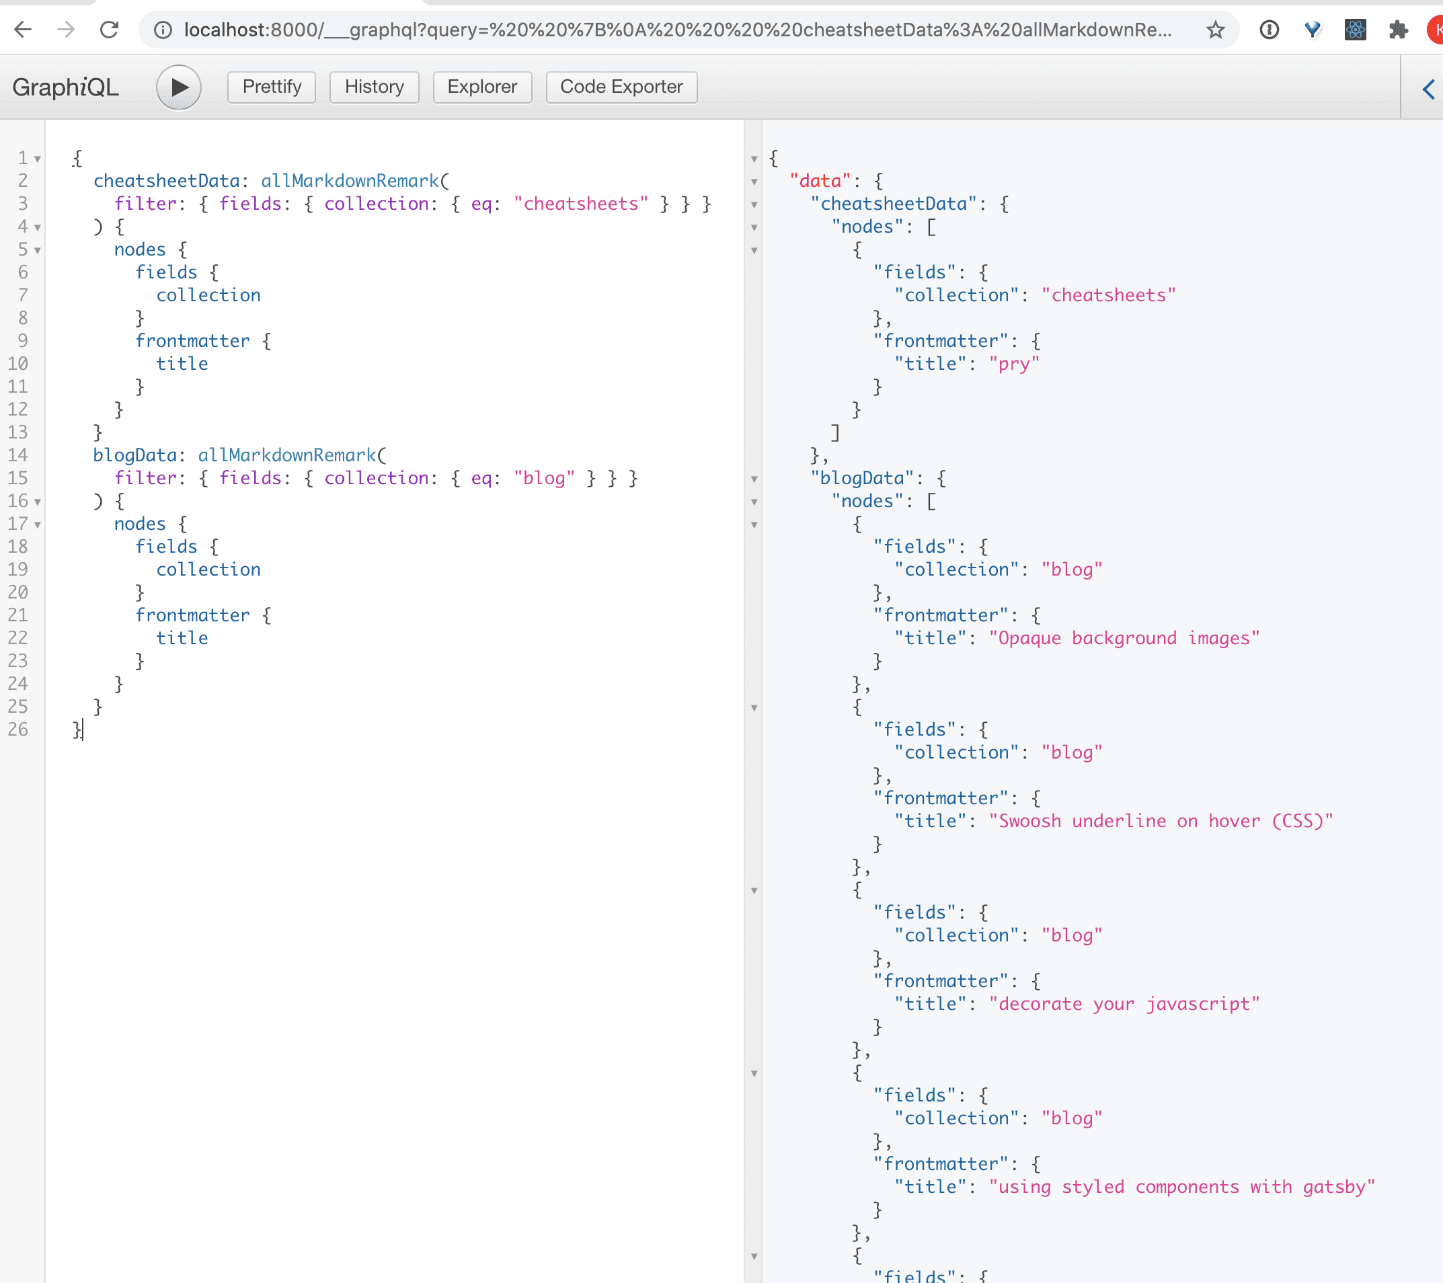
Task: Collapse the blogData block in the results pane
Action: point(754,479)
